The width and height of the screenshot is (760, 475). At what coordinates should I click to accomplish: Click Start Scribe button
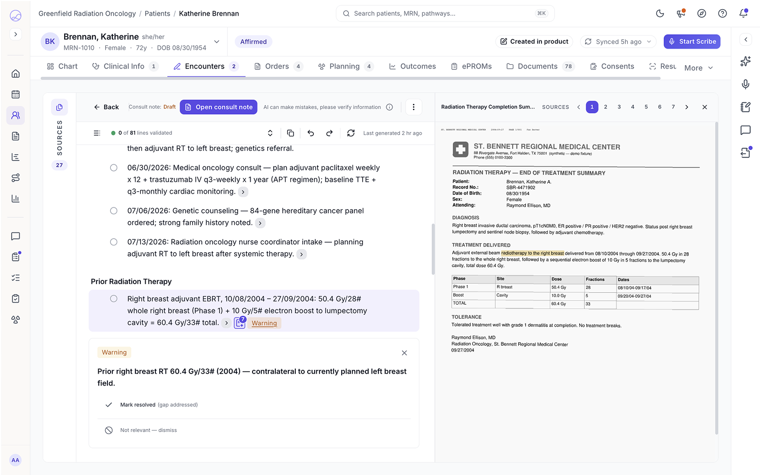coord(692,42)
